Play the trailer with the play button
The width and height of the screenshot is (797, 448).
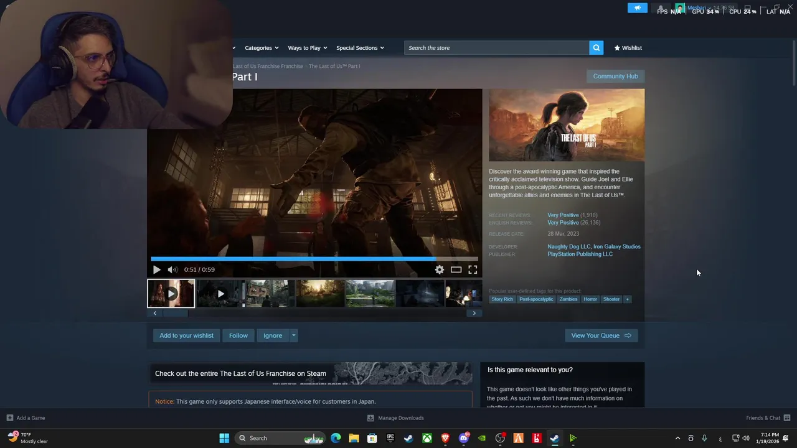click(x=156, y=269)
